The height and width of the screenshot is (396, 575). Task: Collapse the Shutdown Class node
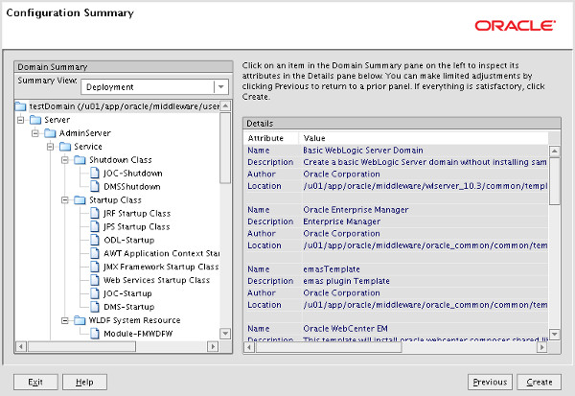(x=65, y=160)
